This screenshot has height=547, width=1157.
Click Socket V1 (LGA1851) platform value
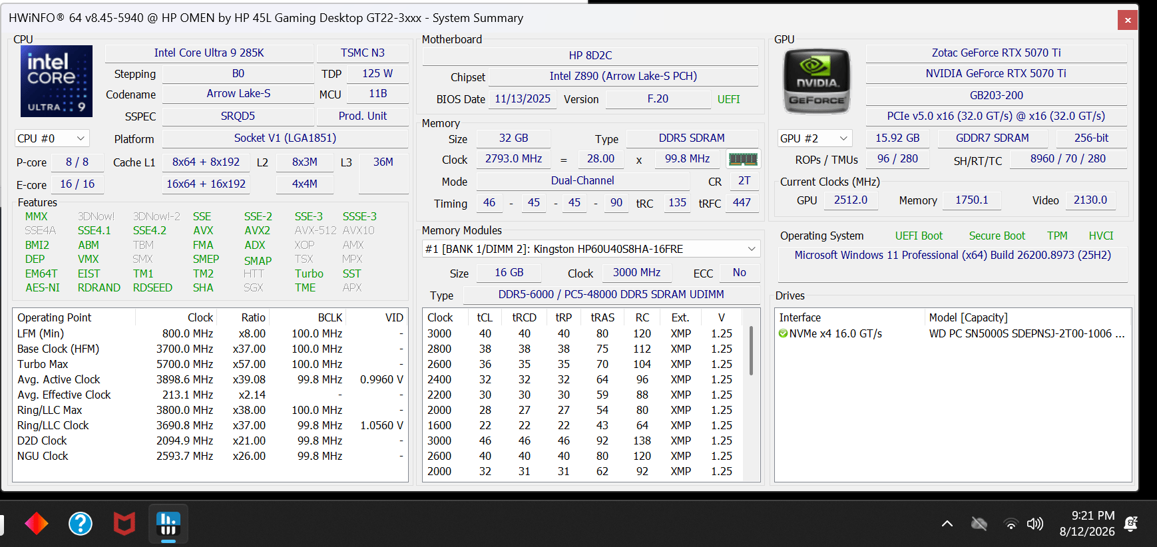[x=285, y=138]
